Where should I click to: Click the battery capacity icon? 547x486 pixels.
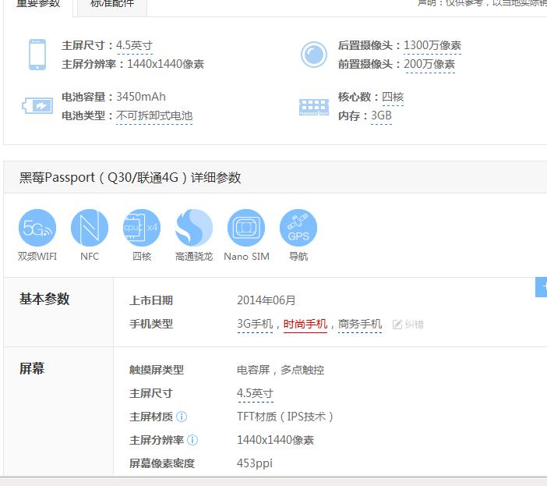tap(37, 106)
